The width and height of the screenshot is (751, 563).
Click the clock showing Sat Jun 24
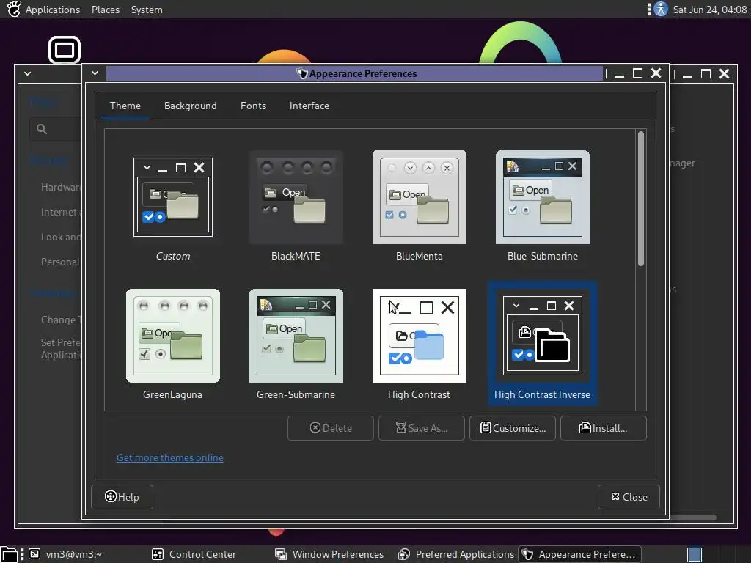[x=709, y=10]
